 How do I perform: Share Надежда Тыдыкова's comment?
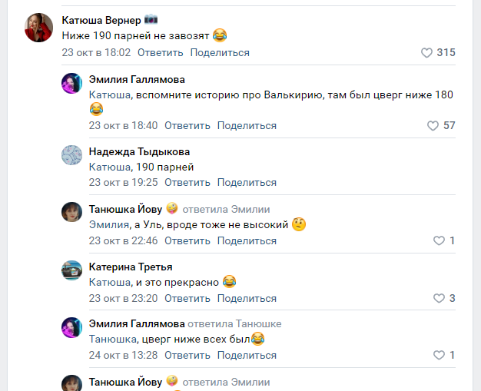247,183
